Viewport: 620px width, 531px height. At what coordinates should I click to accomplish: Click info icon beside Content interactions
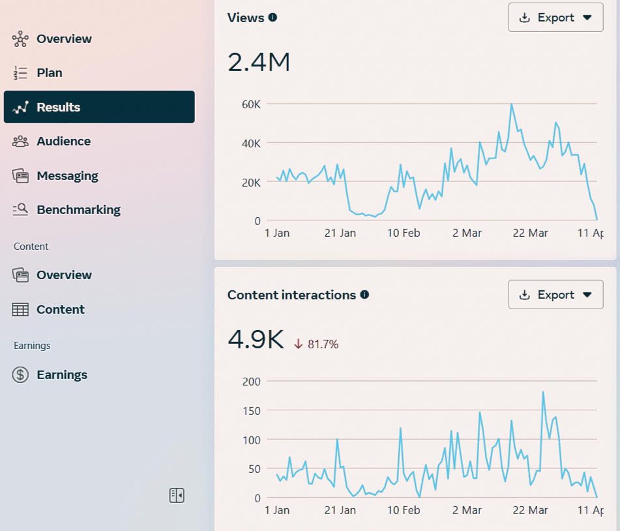click(x=364, y=295)
